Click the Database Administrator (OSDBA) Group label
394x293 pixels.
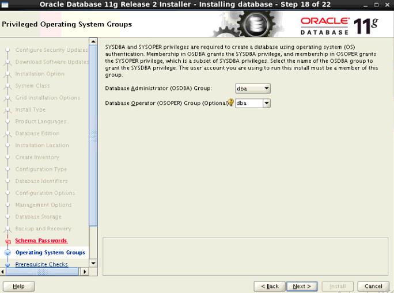tap(158, 89)
